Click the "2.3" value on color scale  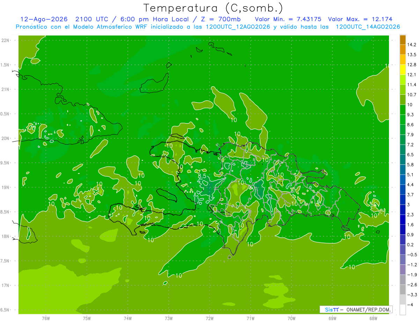tap(411, 215)
